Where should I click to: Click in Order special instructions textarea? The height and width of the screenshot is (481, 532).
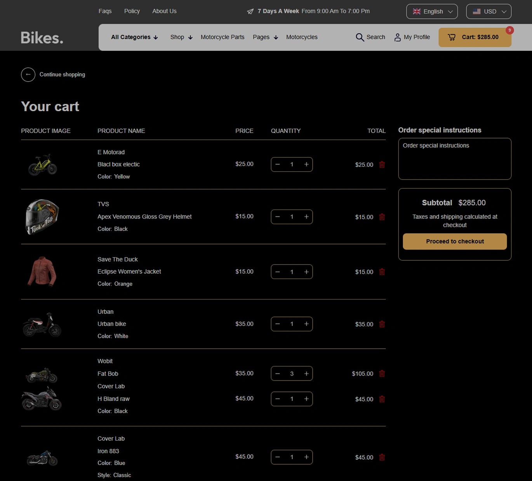click(455, 159)
